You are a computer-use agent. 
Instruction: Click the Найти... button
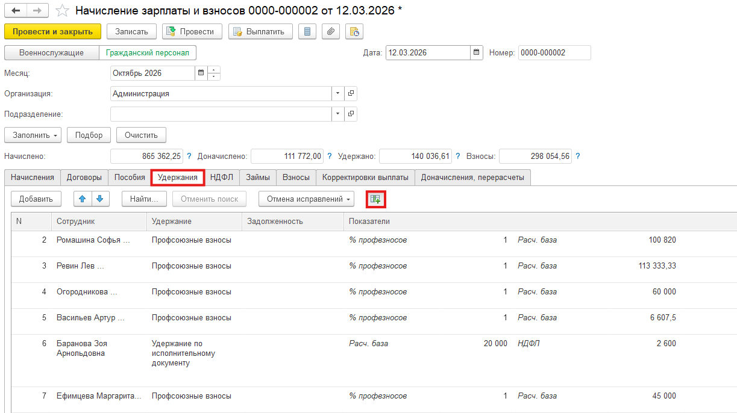click(x=144, y=199)
